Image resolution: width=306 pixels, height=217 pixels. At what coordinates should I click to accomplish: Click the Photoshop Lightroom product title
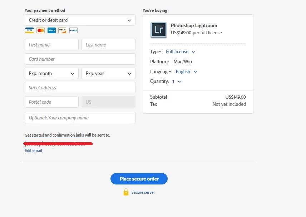194,26
